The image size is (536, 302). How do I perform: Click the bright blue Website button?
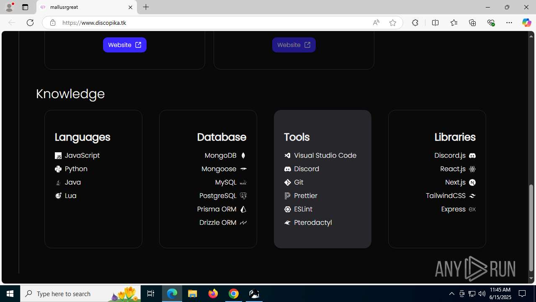pos(125,45)
